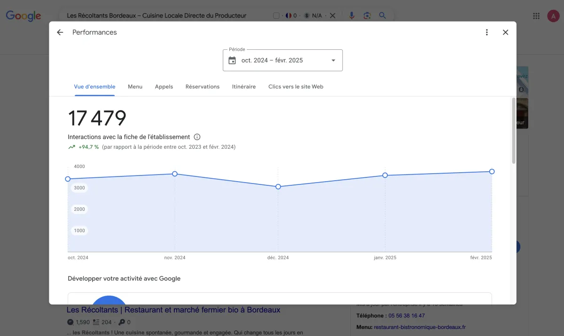Switch to the Menu tab
The image size is (564, 336).
135,87
